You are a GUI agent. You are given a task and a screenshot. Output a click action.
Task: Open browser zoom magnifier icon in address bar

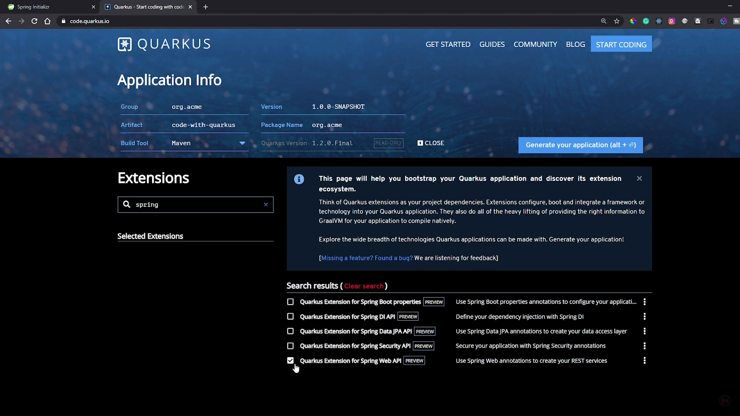tap(604, 21)
